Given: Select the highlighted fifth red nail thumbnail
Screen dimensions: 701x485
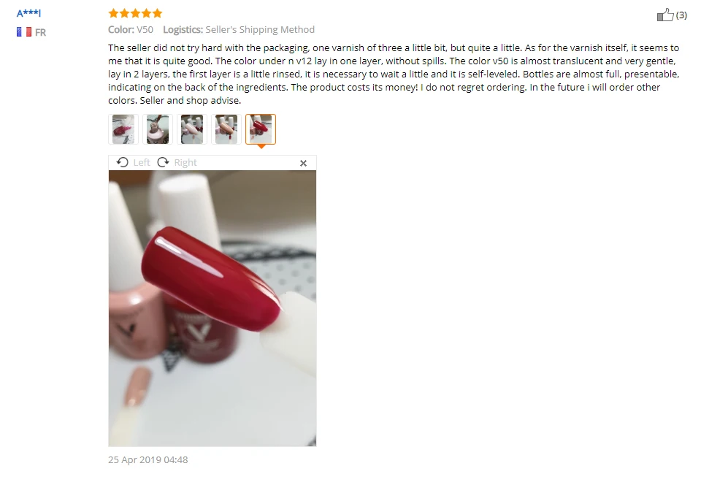Looking at the screenshot, I should (261, 129).
